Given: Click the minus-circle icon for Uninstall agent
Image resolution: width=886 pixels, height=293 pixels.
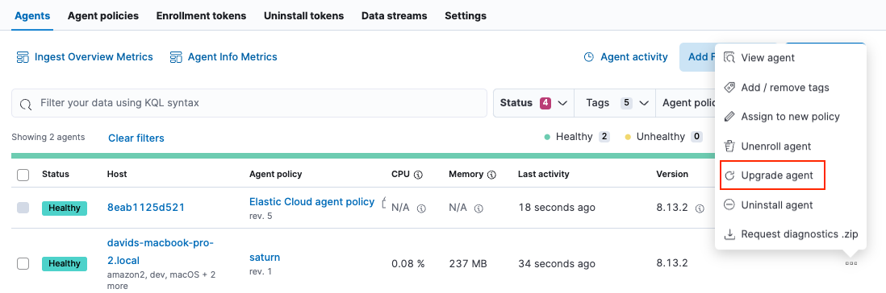Looking at the screenshot, I should [729, 205].
